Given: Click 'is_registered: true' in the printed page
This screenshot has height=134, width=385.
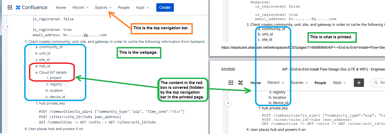Looking at the screenshot, I should tap(276, 15).
